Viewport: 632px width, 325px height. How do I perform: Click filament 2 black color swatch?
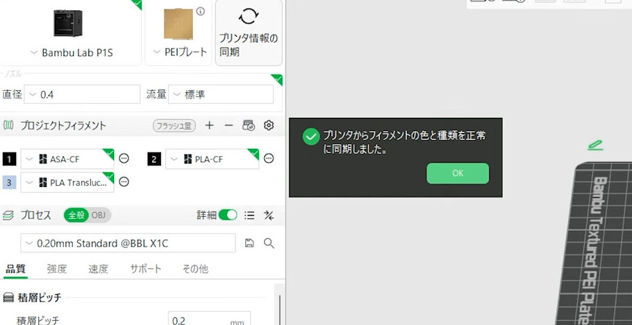pyautogui.click(x=154, y=159)
